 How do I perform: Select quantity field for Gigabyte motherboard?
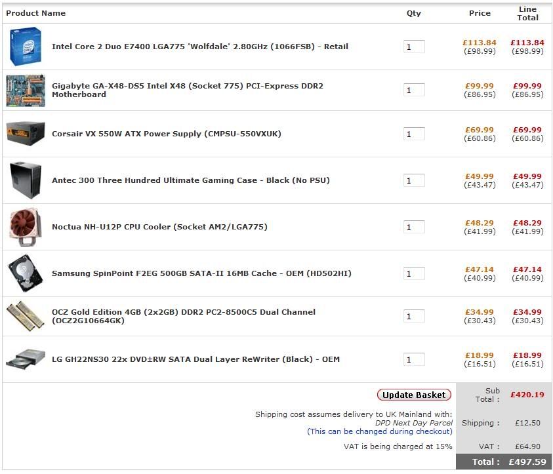[x=414, y=90]
